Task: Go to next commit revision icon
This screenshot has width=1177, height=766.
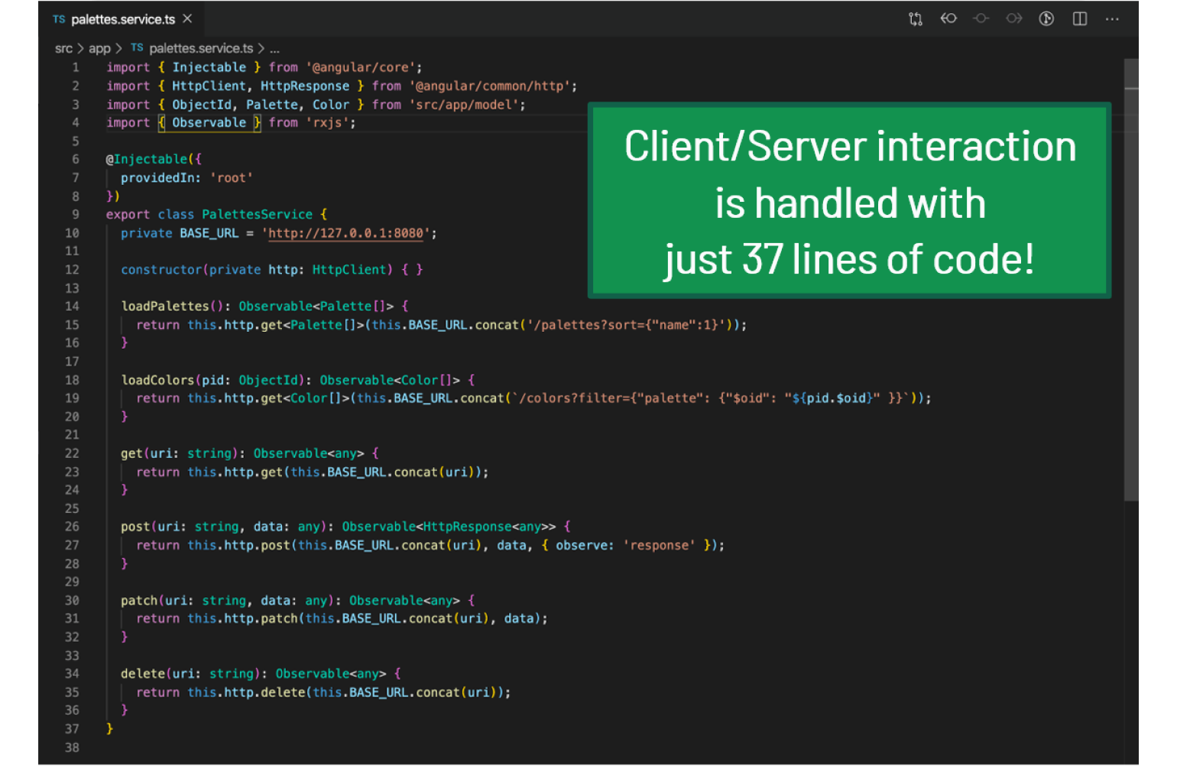Action: pyautogui.click(x=1014, y=18)
